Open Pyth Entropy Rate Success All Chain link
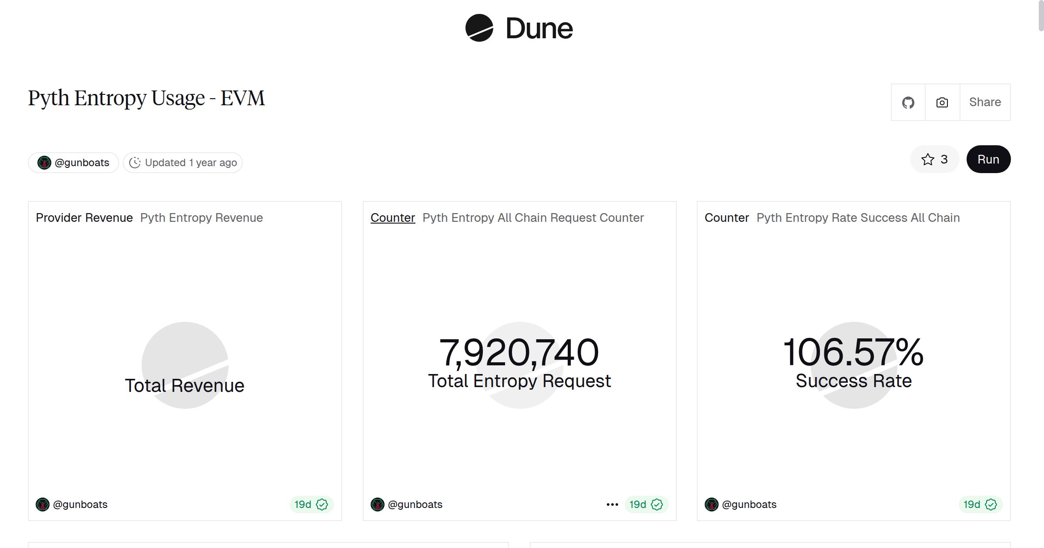 pos(858,218)
